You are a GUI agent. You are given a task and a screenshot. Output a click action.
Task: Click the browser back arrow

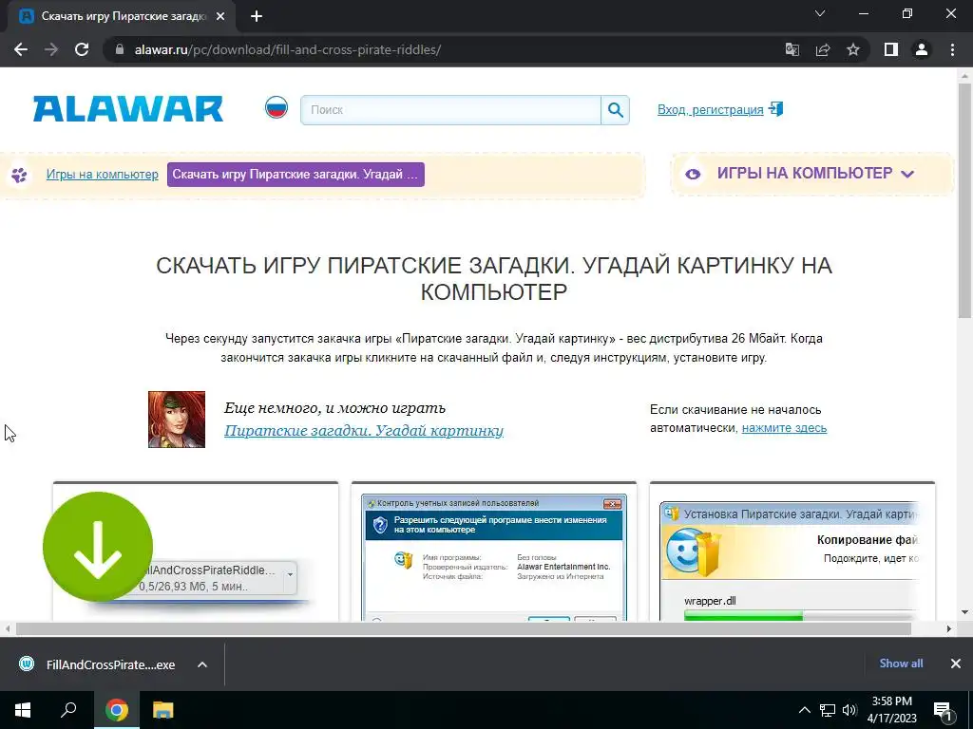[21, 49]
